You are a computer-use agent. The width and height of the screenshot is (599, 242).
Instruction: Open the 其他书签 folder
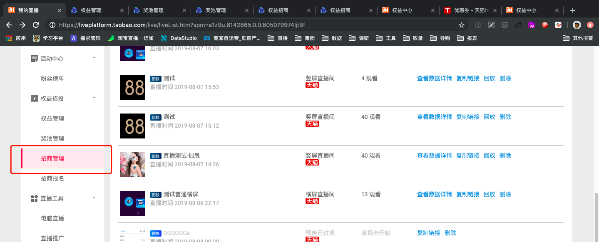point(578,38)
